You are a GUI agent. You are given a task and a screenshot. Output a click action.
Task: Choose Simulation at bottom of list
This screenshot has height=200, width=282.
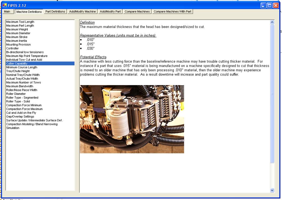click(13, 128)
